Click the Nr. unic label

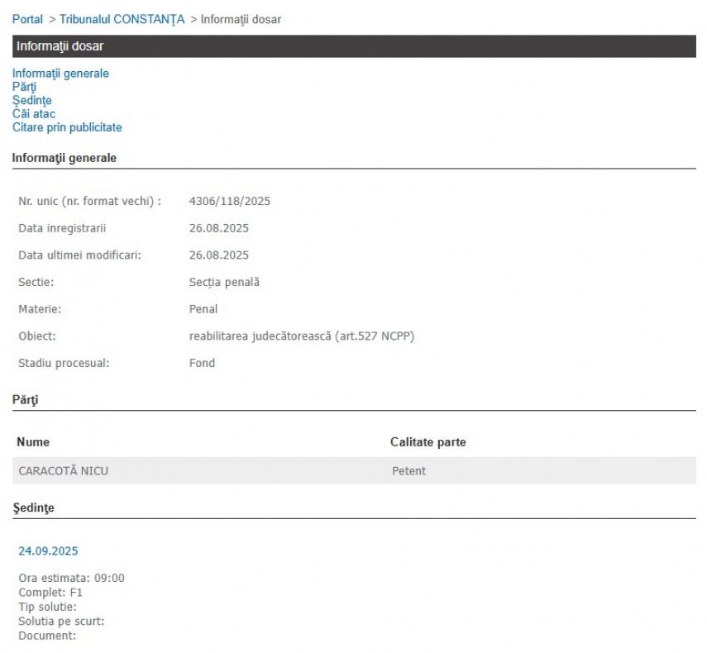(x=90, y=201)
